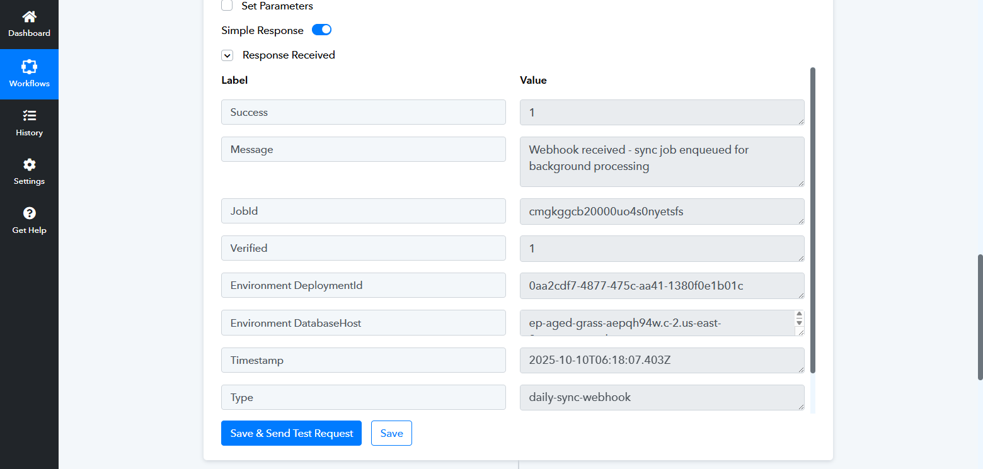Enable the Set Parameters checkbox

click(227, 6)
